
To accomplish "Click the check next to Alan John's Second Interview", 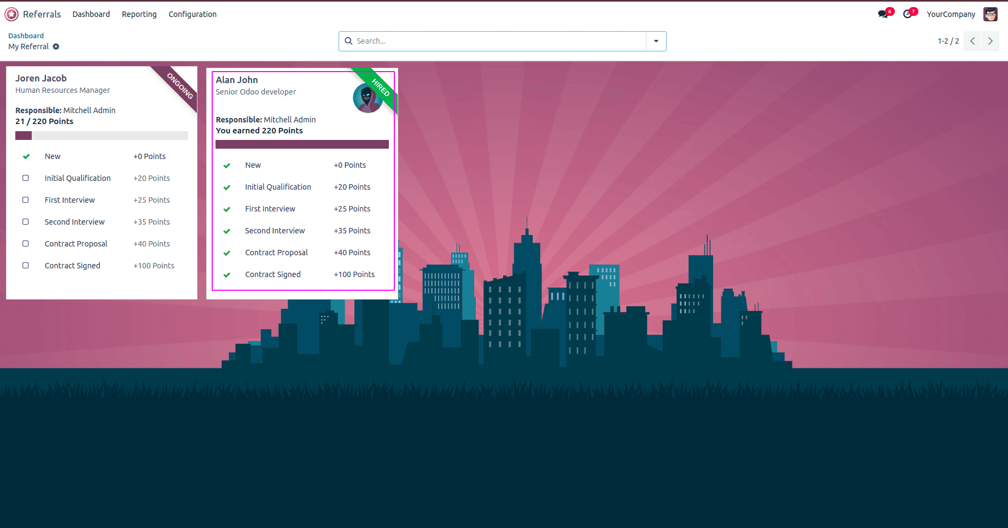I will tap(226, 231).
